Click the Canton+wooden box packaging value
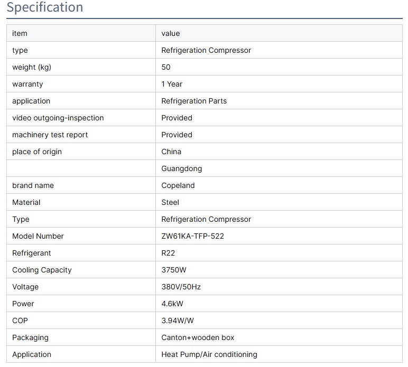The width and height of the screenshot is (408, 367). (198, 337)
